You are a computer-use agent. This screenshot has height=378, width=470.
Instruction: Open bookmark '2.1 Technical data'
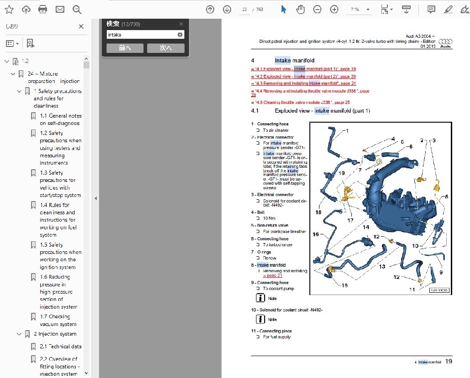click(61, 347)
